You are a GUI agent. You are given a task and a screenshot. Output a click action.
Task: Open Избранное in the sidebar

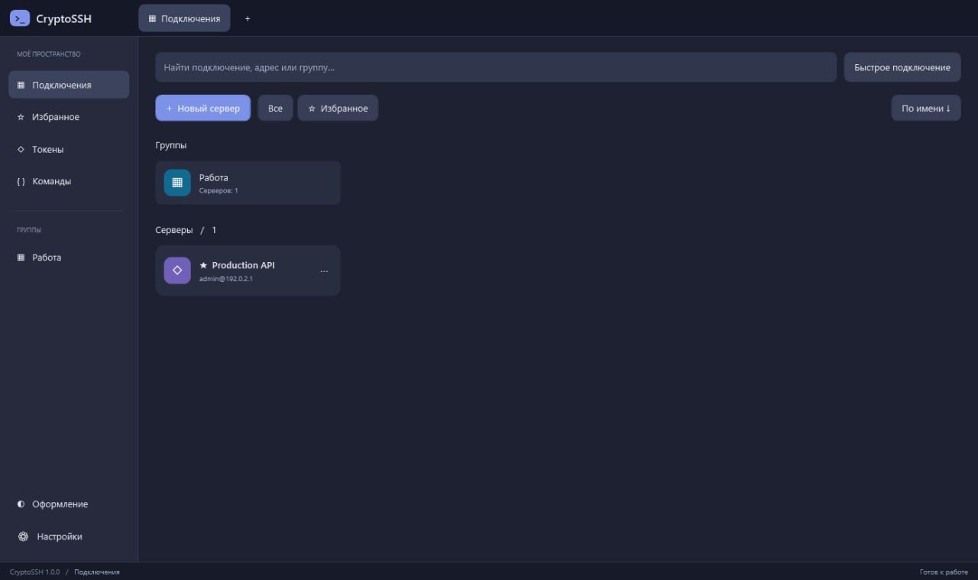click(x=69, y=117)
